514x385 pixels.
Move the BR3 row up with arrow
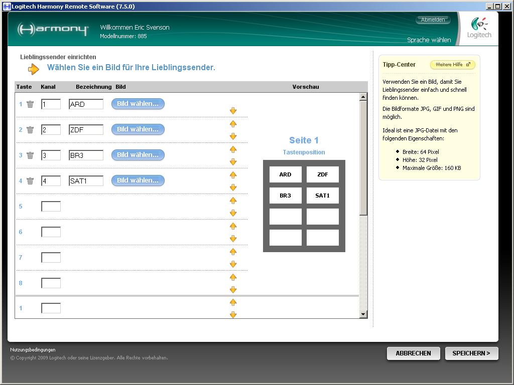[x=233, y=149]
